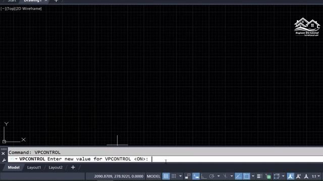
Task: Toggle lineweight display icon
Action: (x=260, y=176)
